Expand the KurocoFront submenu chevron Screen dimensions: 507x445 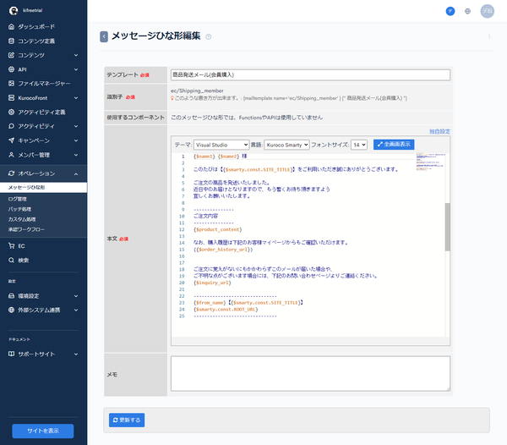tap(76, 98)
